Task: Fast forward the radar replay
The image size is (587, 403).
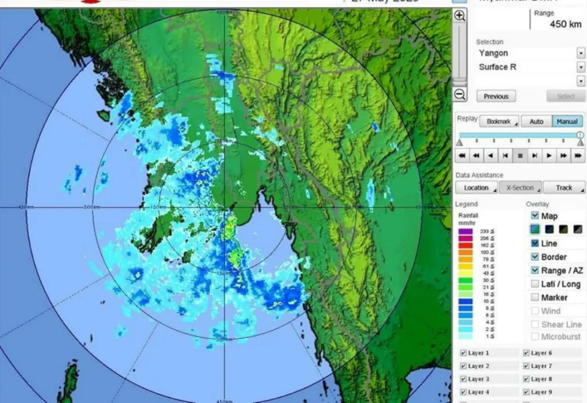Action: pyautogui.click(x=563, y=155)
